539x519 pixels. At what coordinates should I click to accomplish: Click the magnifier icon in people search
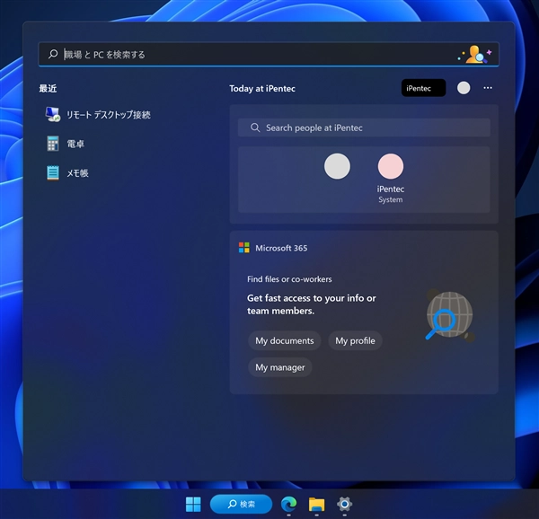[x=255, y=128]
